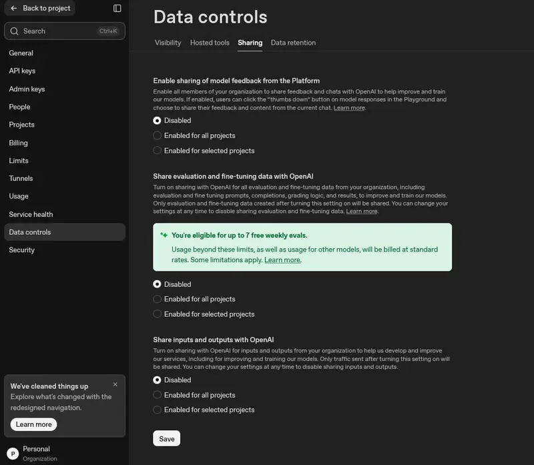
Task: Collapse the sidebar panel icon
Action: [x=117, y=8]
